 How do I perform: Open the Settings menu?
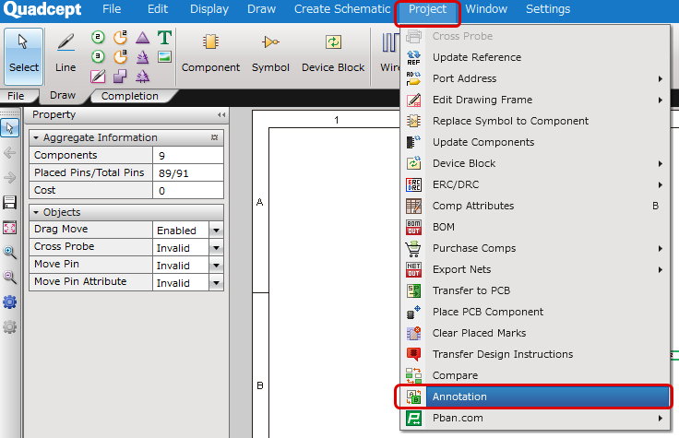[x=548, y=9]
